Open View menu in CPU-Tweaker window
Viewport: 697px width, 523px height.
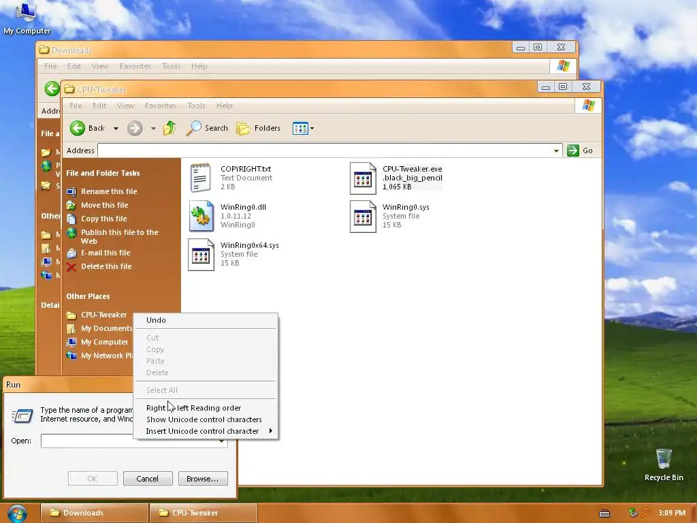point(125,106)
